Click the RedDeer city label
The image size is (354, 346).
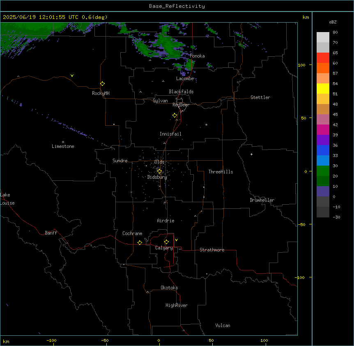point(181,105)
